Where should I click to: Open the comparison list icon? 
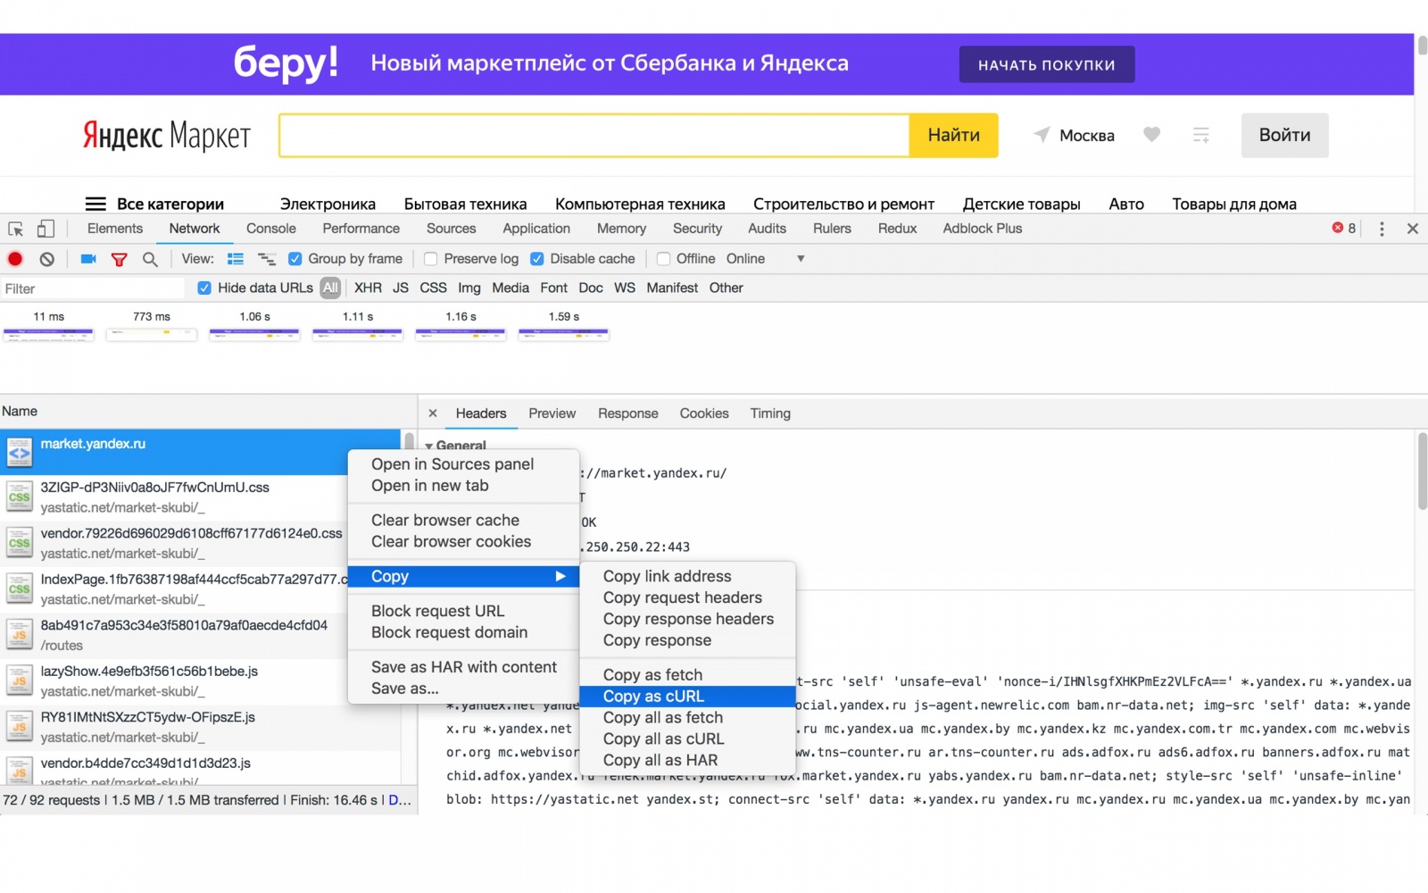[1201, 135]
